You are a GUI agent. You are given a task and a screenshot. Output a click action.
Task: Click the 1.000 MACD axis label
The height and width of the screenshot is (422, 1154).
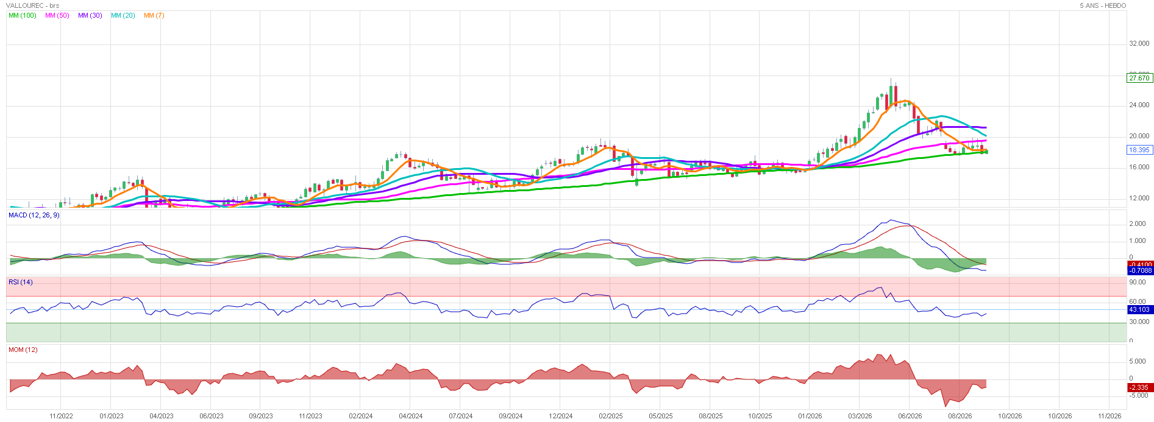click(1138, 241)
